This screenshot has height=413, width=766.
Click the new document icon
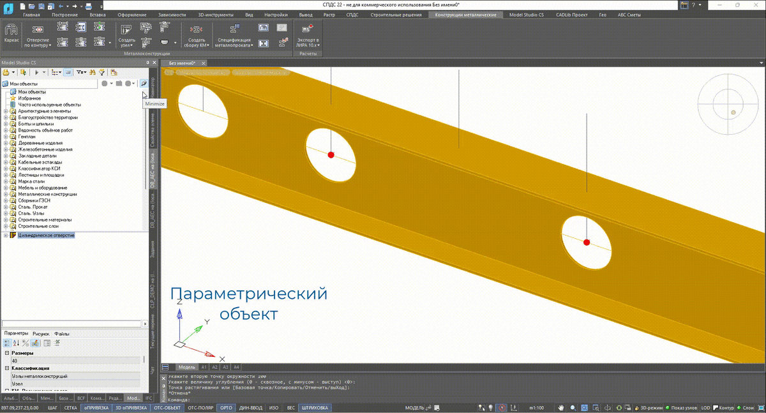(24, 5)
